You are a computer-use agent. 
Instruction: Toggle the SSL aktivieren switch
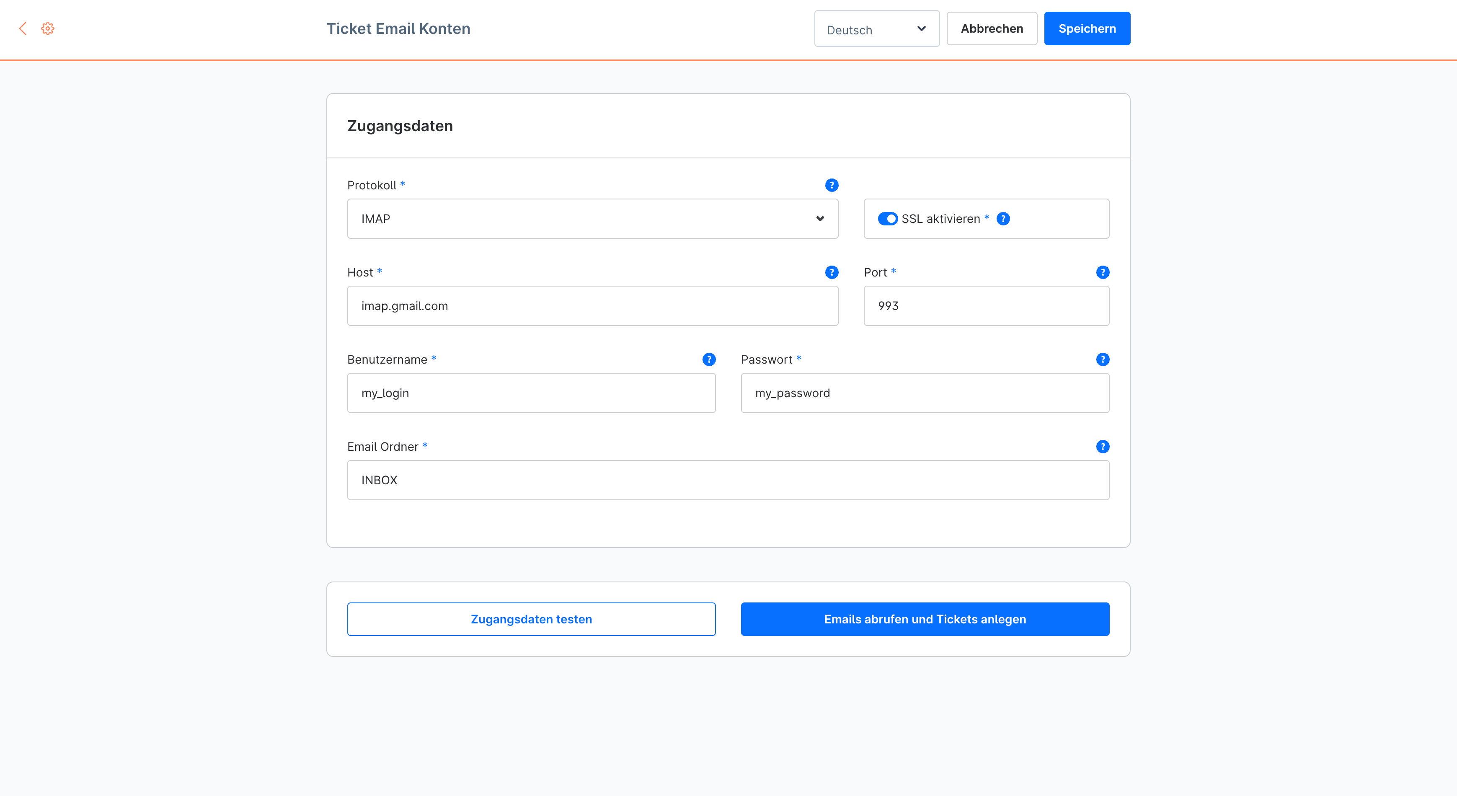887,219
